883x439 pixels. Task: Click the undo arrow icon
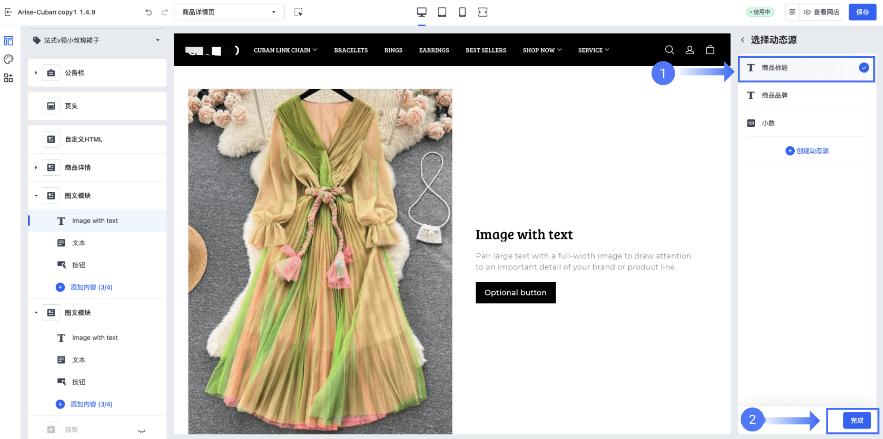click(x=148, y=12)
